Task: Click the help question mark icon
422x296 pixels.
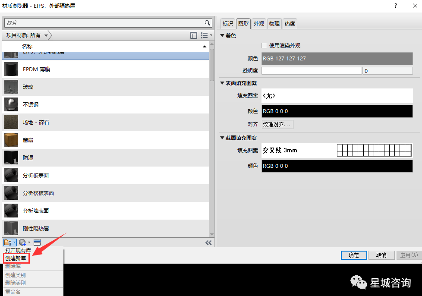Action: 396,6
